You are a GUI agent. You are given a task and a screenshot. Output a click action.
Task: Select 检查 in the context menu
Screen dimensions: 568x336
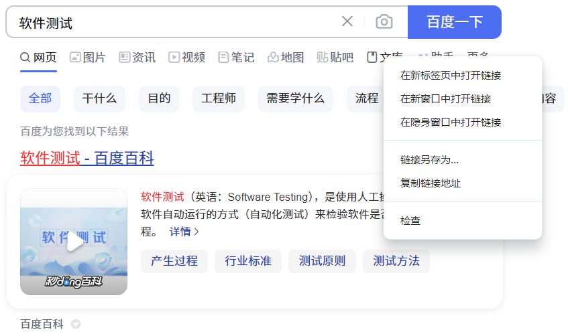463,221
